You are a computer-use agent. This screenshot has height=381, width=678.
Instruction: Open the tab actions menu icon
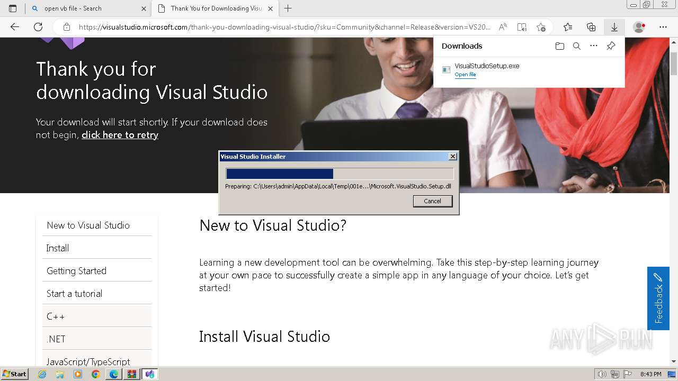click(13, 8)
